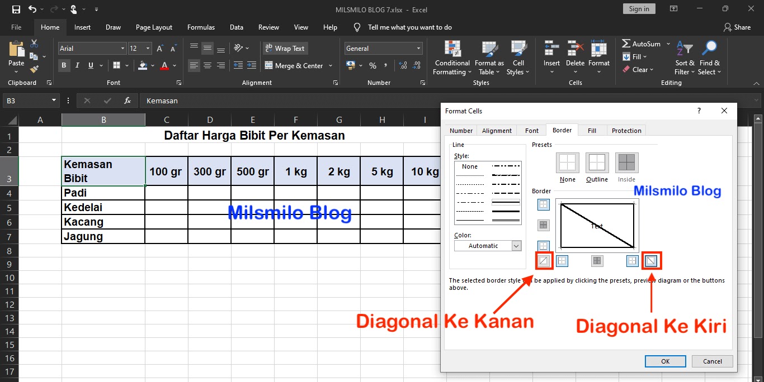Click the Paste clipboard icon

coord(16,49)
